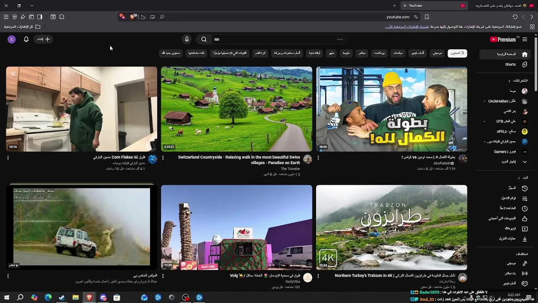Open notifications bell icon
This screenshot has width=538, height=303.
26,39
